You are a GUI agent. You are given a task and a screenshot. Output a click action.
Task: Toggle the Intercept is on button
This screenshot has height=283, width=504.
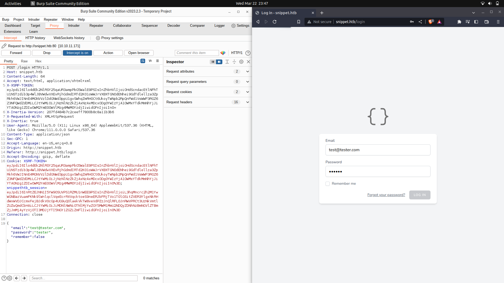[77, 53]
